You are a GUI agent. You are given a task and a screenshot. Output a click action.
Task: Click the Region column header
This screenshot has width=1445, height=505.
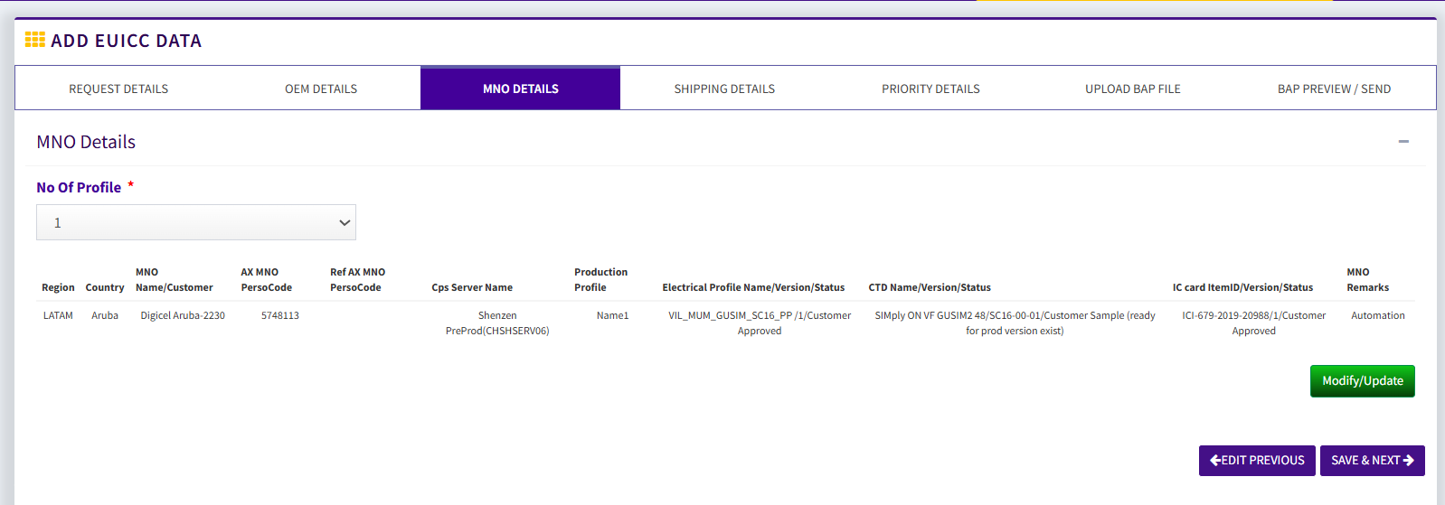(58, 287)
